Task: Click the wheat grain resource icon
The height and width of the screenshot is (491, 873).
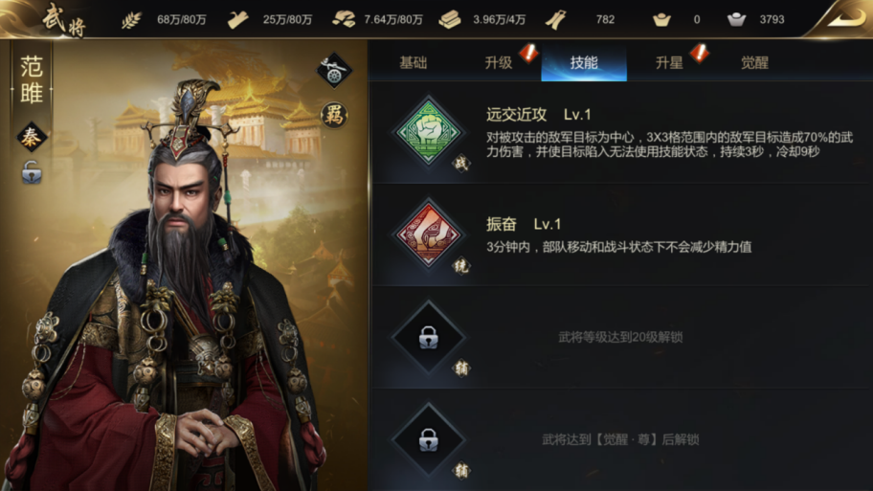Action: (131, 20)
